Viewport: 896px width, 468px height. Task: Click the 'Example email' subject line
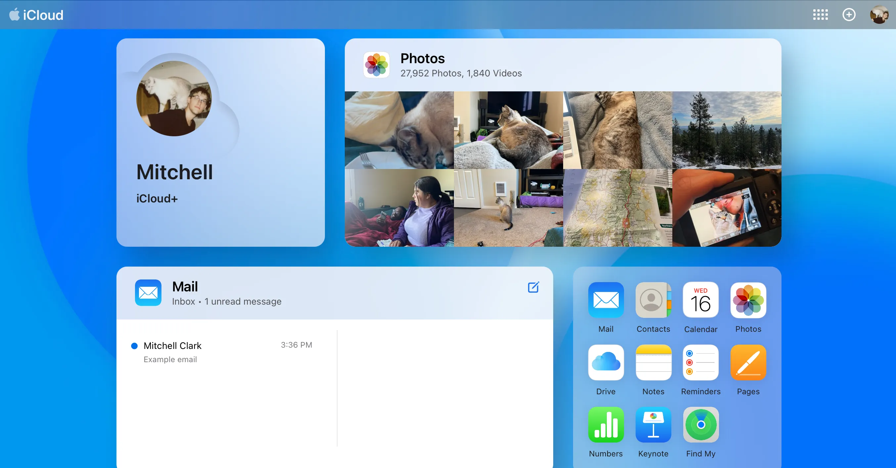pos(170,359)
